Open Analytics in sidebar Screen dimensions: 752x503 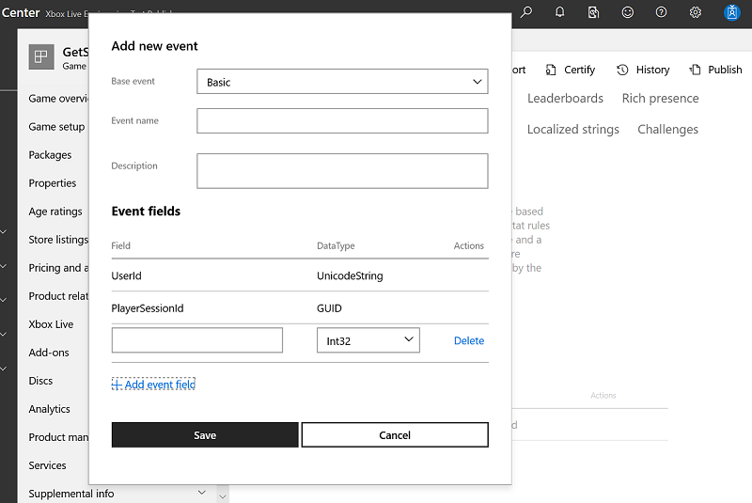coord(50,409)
